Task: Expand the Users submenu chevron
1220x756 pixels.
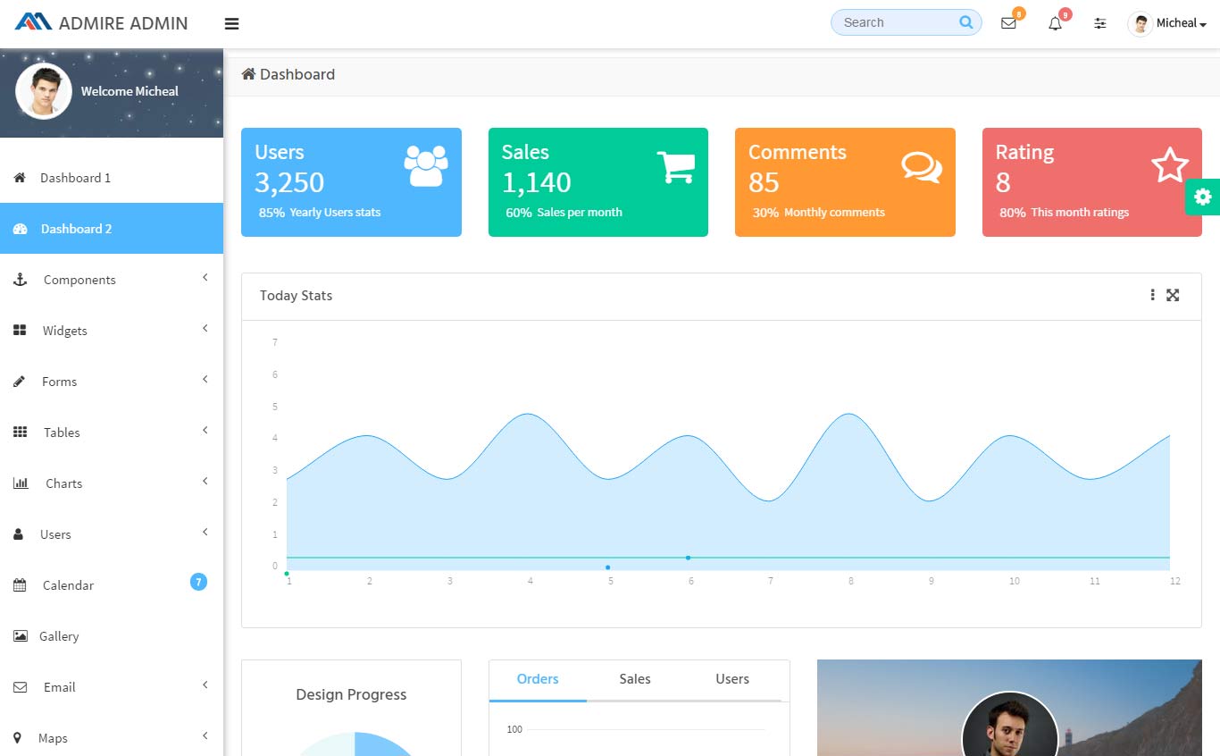Action: (205, 533)
